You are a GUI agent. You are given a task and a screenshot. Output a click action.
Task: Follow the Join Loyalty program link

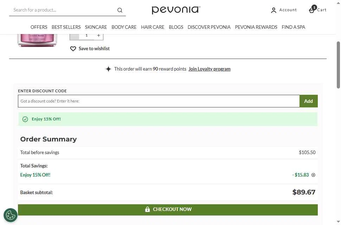(210, 69)
